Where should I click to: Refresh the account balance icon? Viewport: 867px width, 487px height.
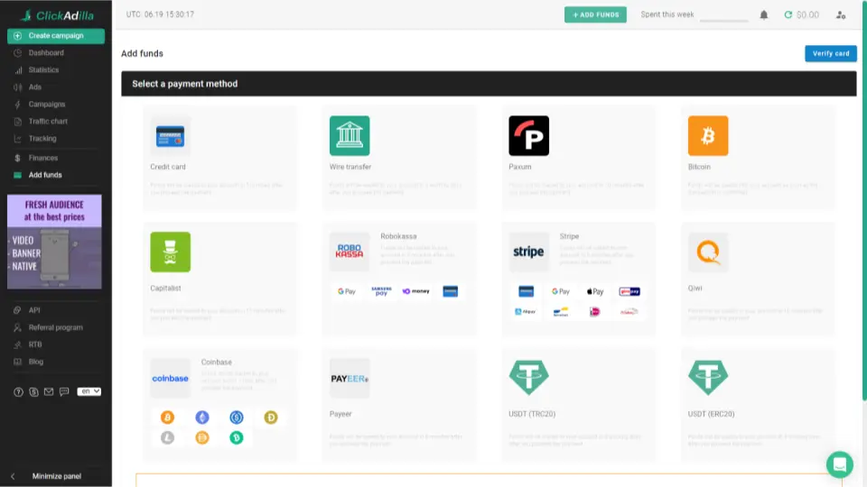(x=788, y=15)
